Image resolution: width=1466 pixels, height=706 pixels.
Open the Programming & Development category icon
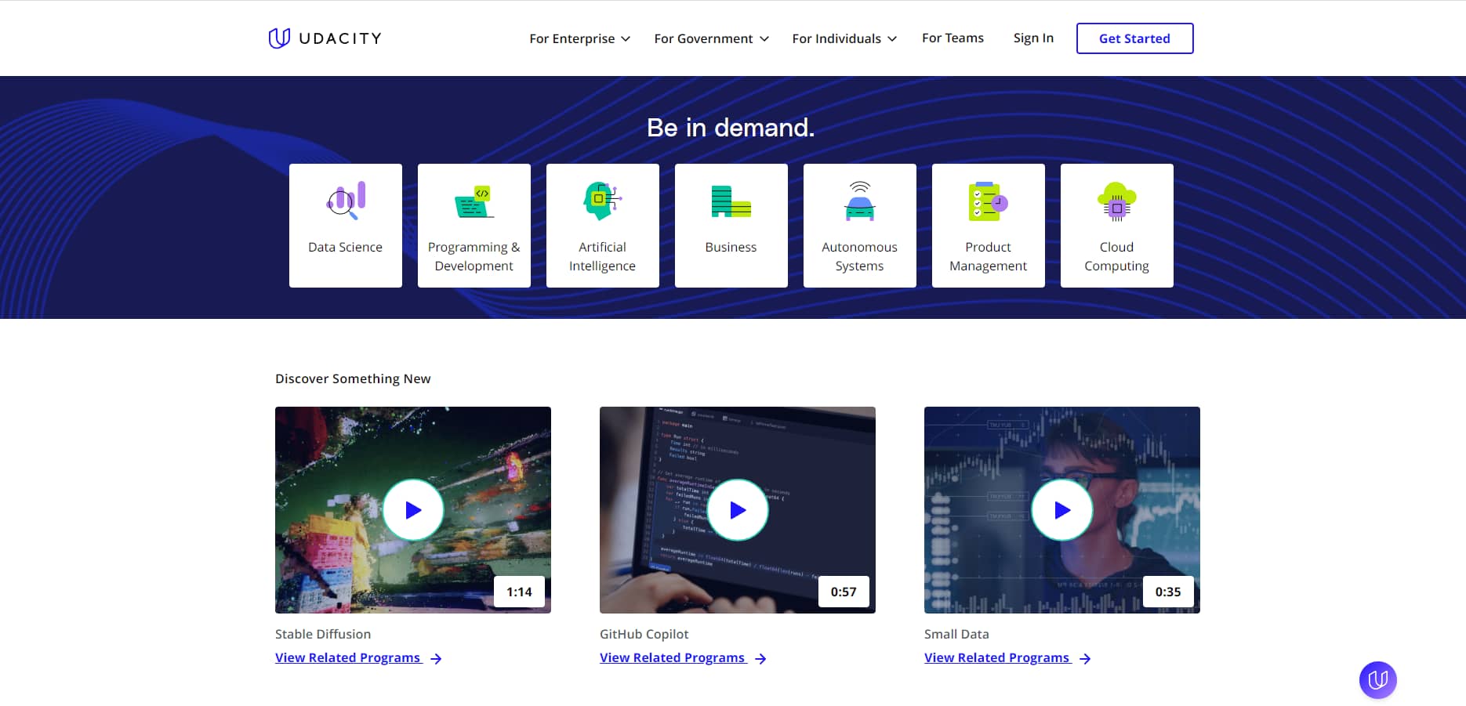pos(474,201)
